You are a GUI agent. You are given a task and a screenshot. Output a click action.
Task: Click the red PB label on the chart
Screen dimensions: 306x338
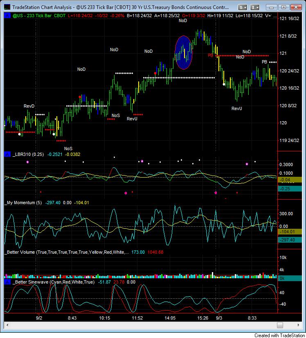click(210, 55)
